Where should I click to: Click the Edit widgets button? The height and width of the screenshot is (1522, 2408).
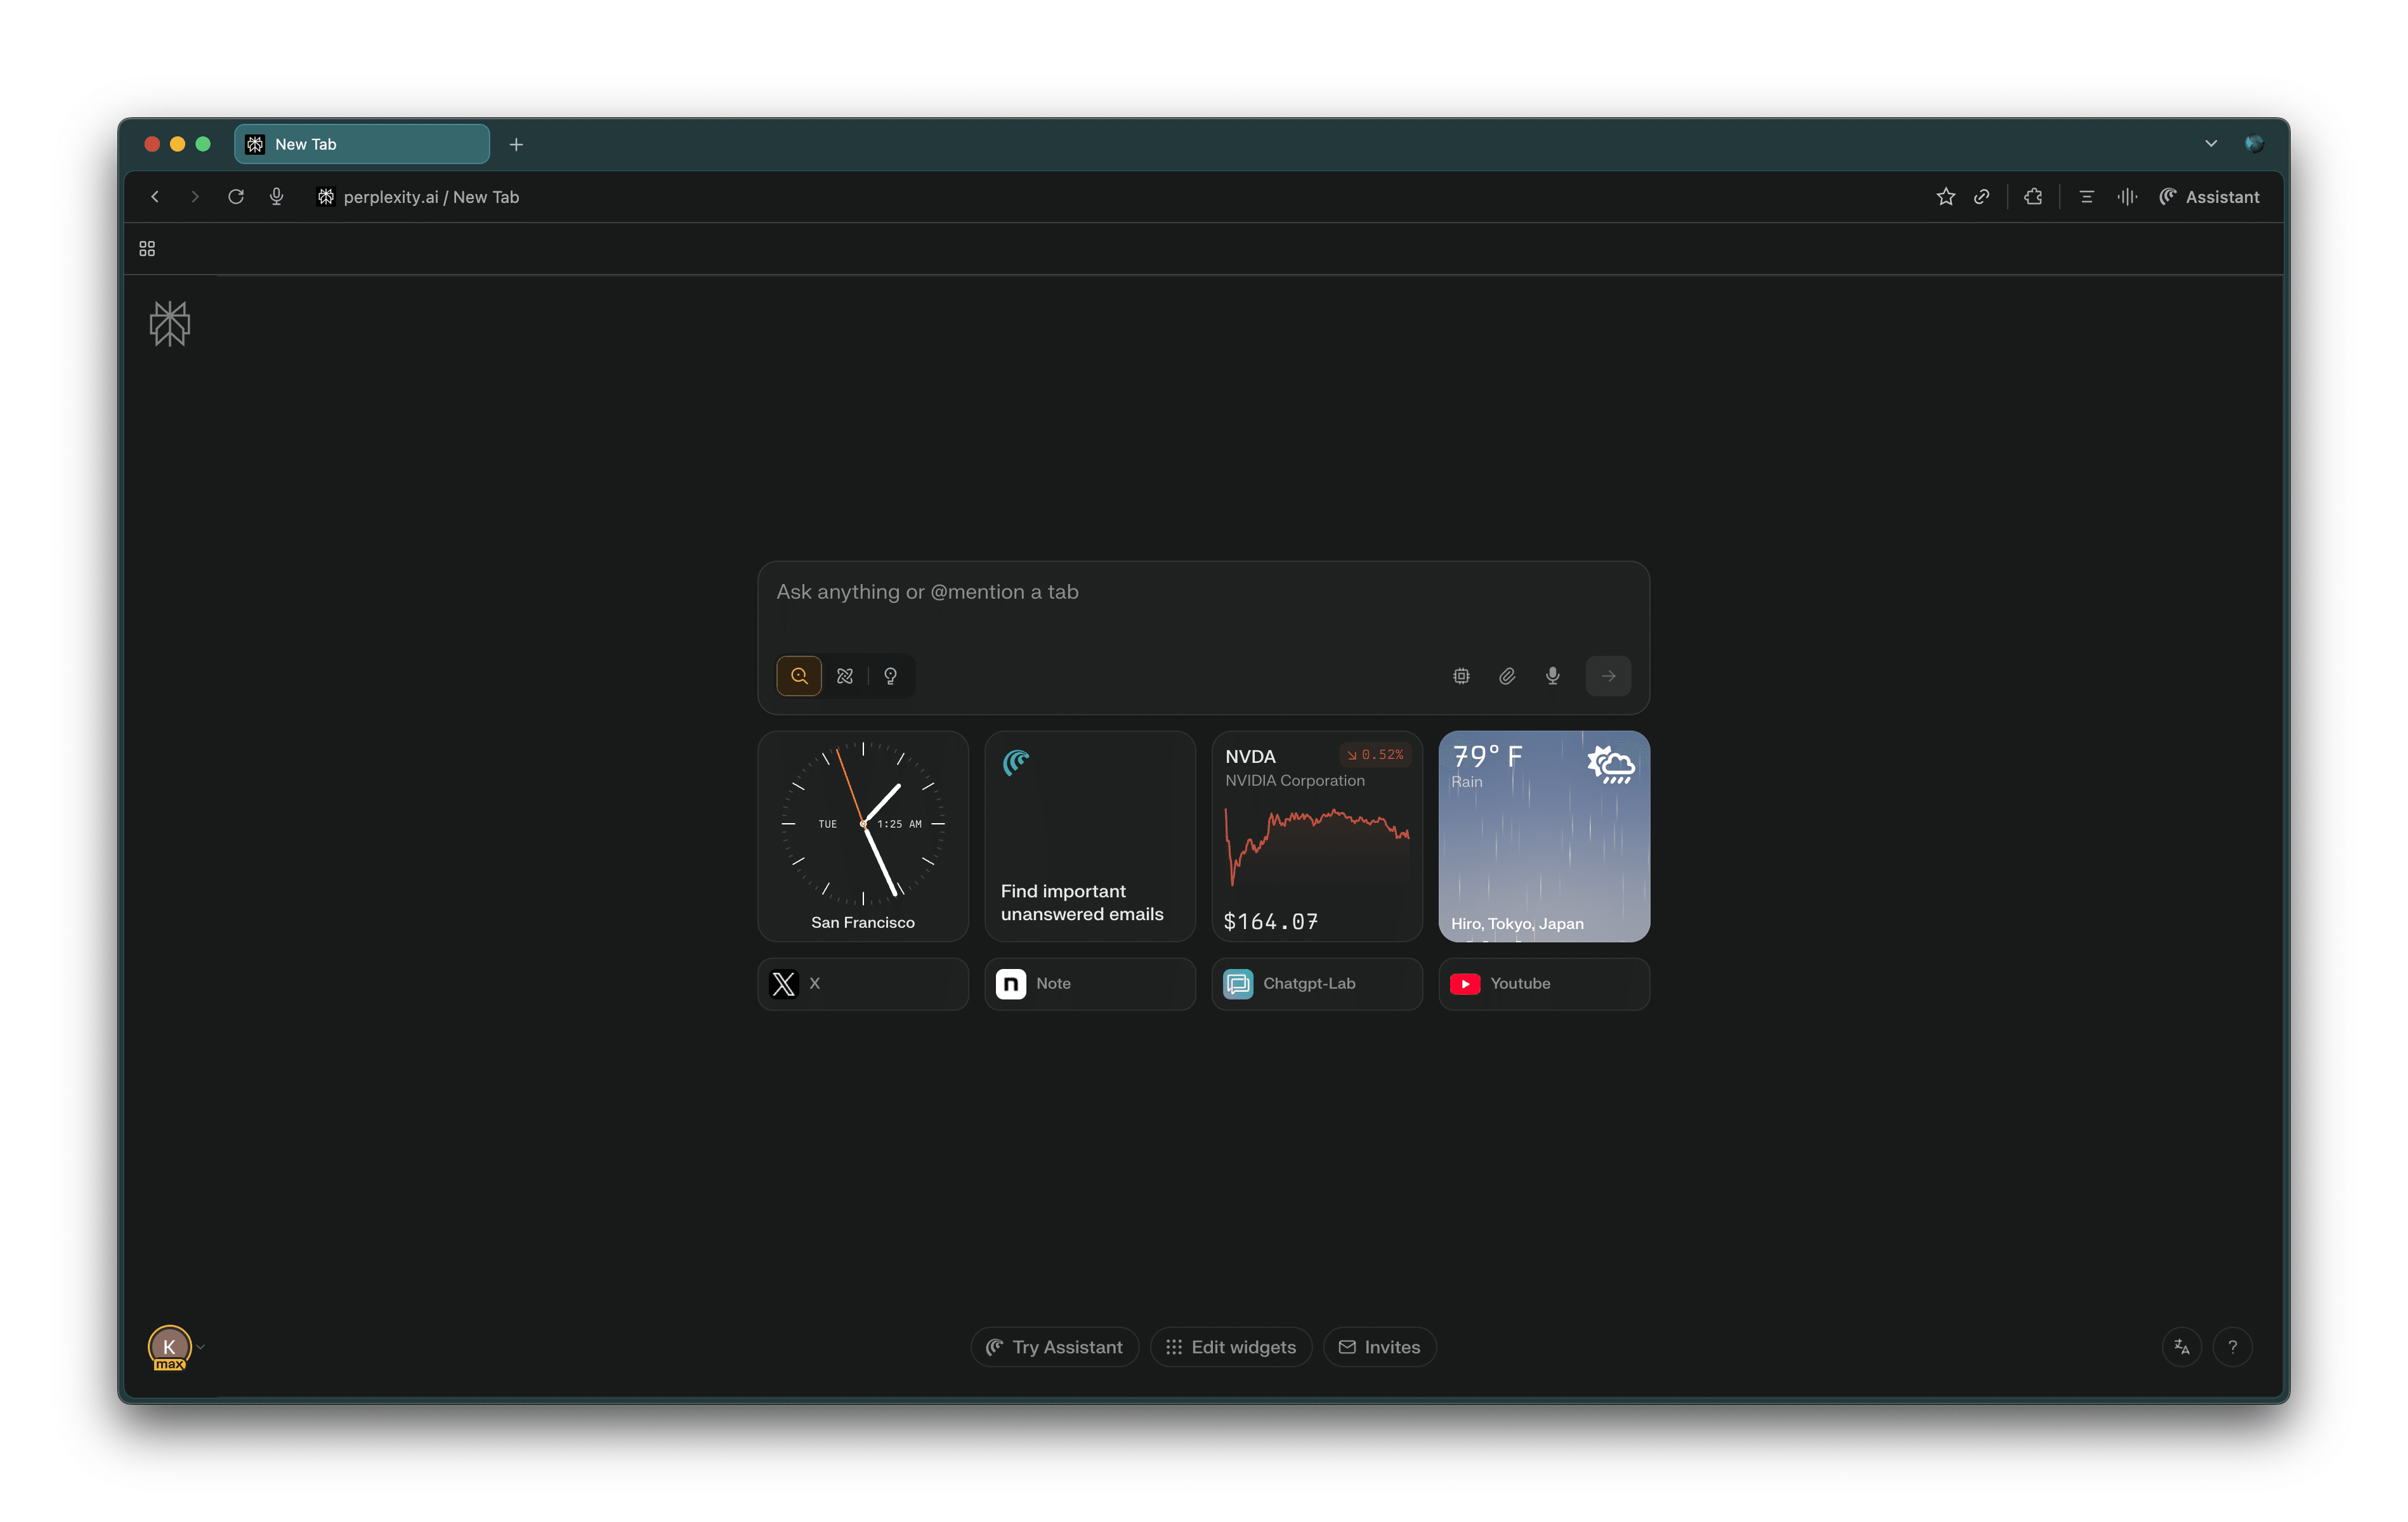pyautogui.click(x=1230, y=1347)
